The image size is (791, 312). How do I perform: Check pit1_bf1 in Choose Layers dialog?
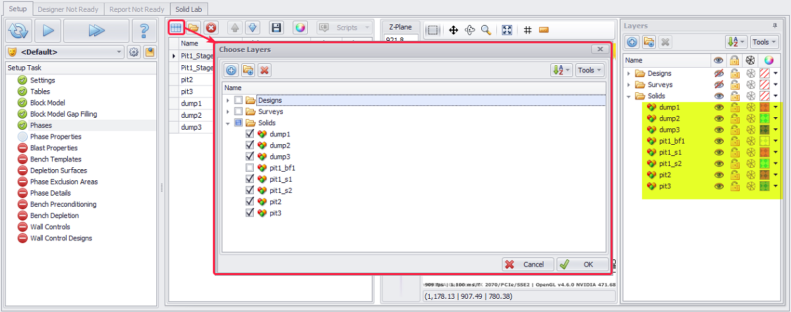(250, 168)
